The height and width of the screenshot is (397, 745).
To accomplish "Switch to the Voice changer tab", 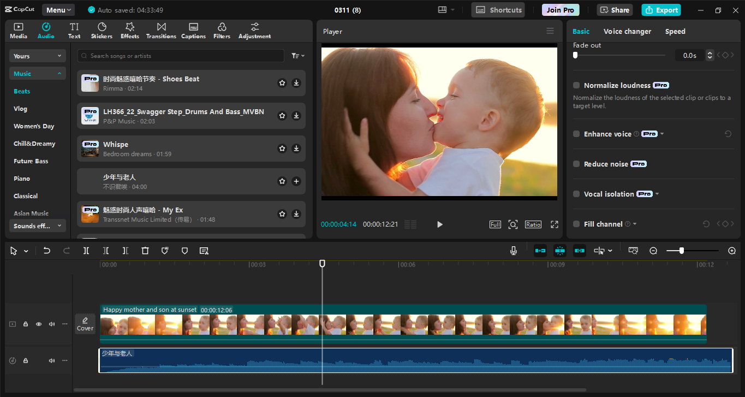I will pos(627,32).
